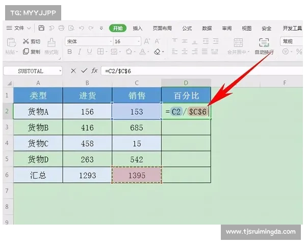Switch to the 视图 View tab
The width and height of the screenshot is (306, 245).
pyautogui.click(x=247, y=29)
